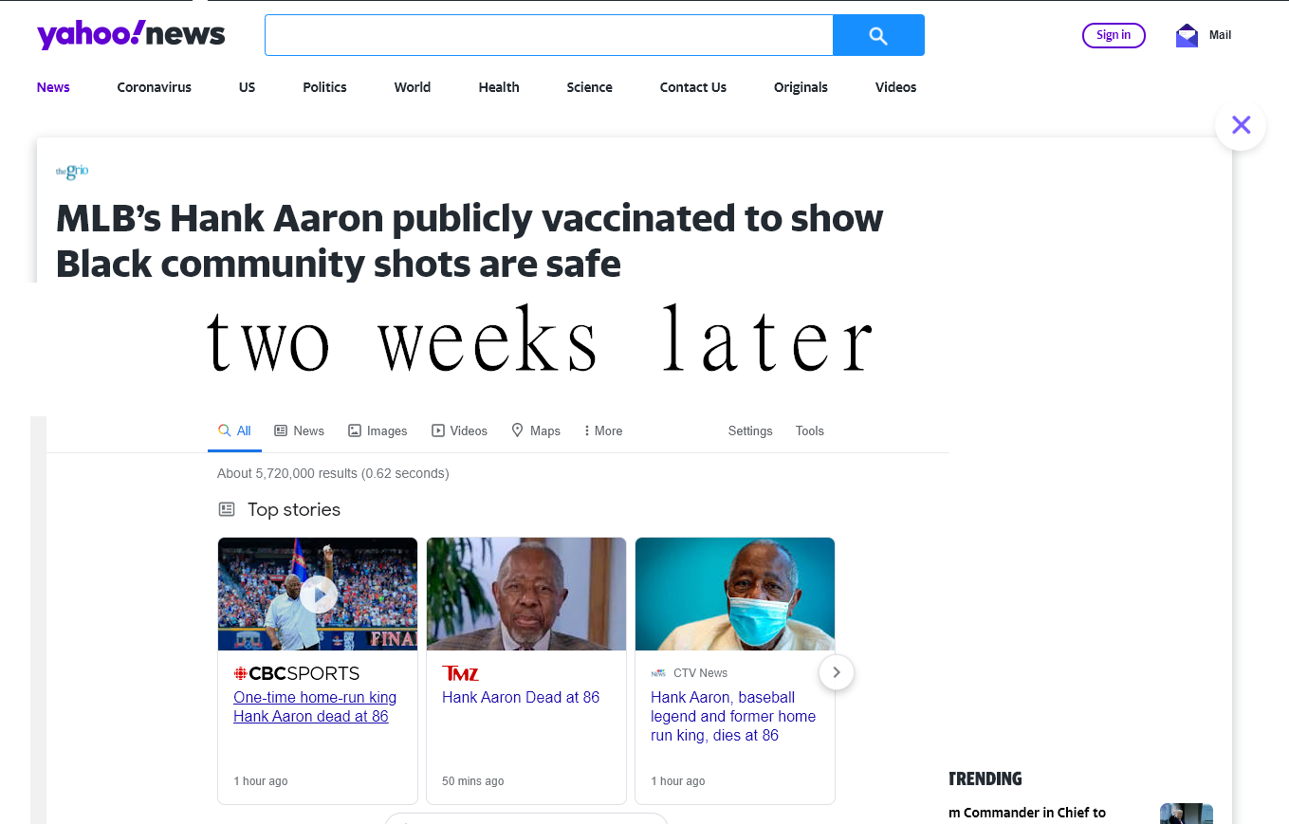
Task: Open the TMZ Hank Aaron Dead link
Action: point(521,697)
